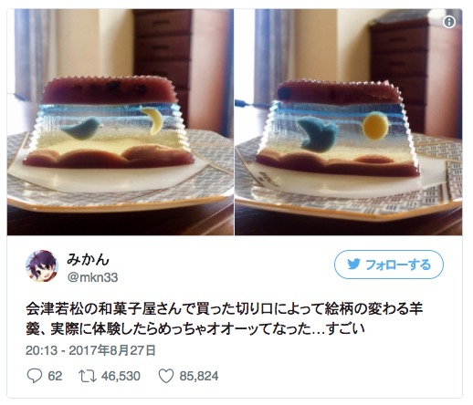Click the フォローする follow button
The width and height of the screenshot is (473, 405).
click(389, 265)
